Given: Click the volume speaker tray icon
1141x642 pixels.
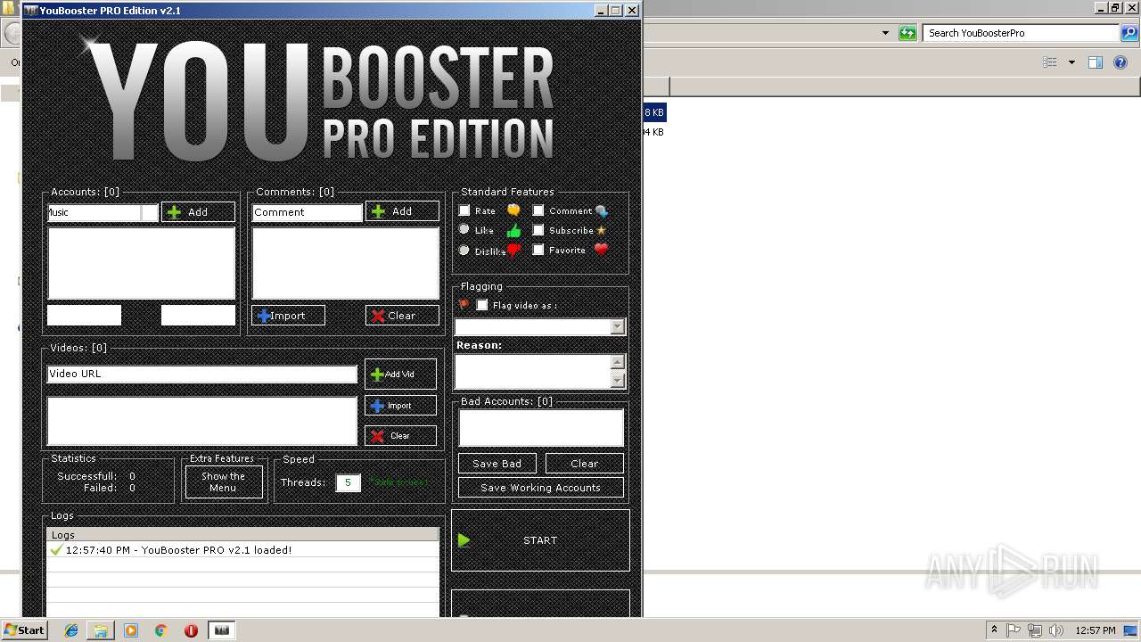Looking at the screenshot, I should [x=1056, y=630].
